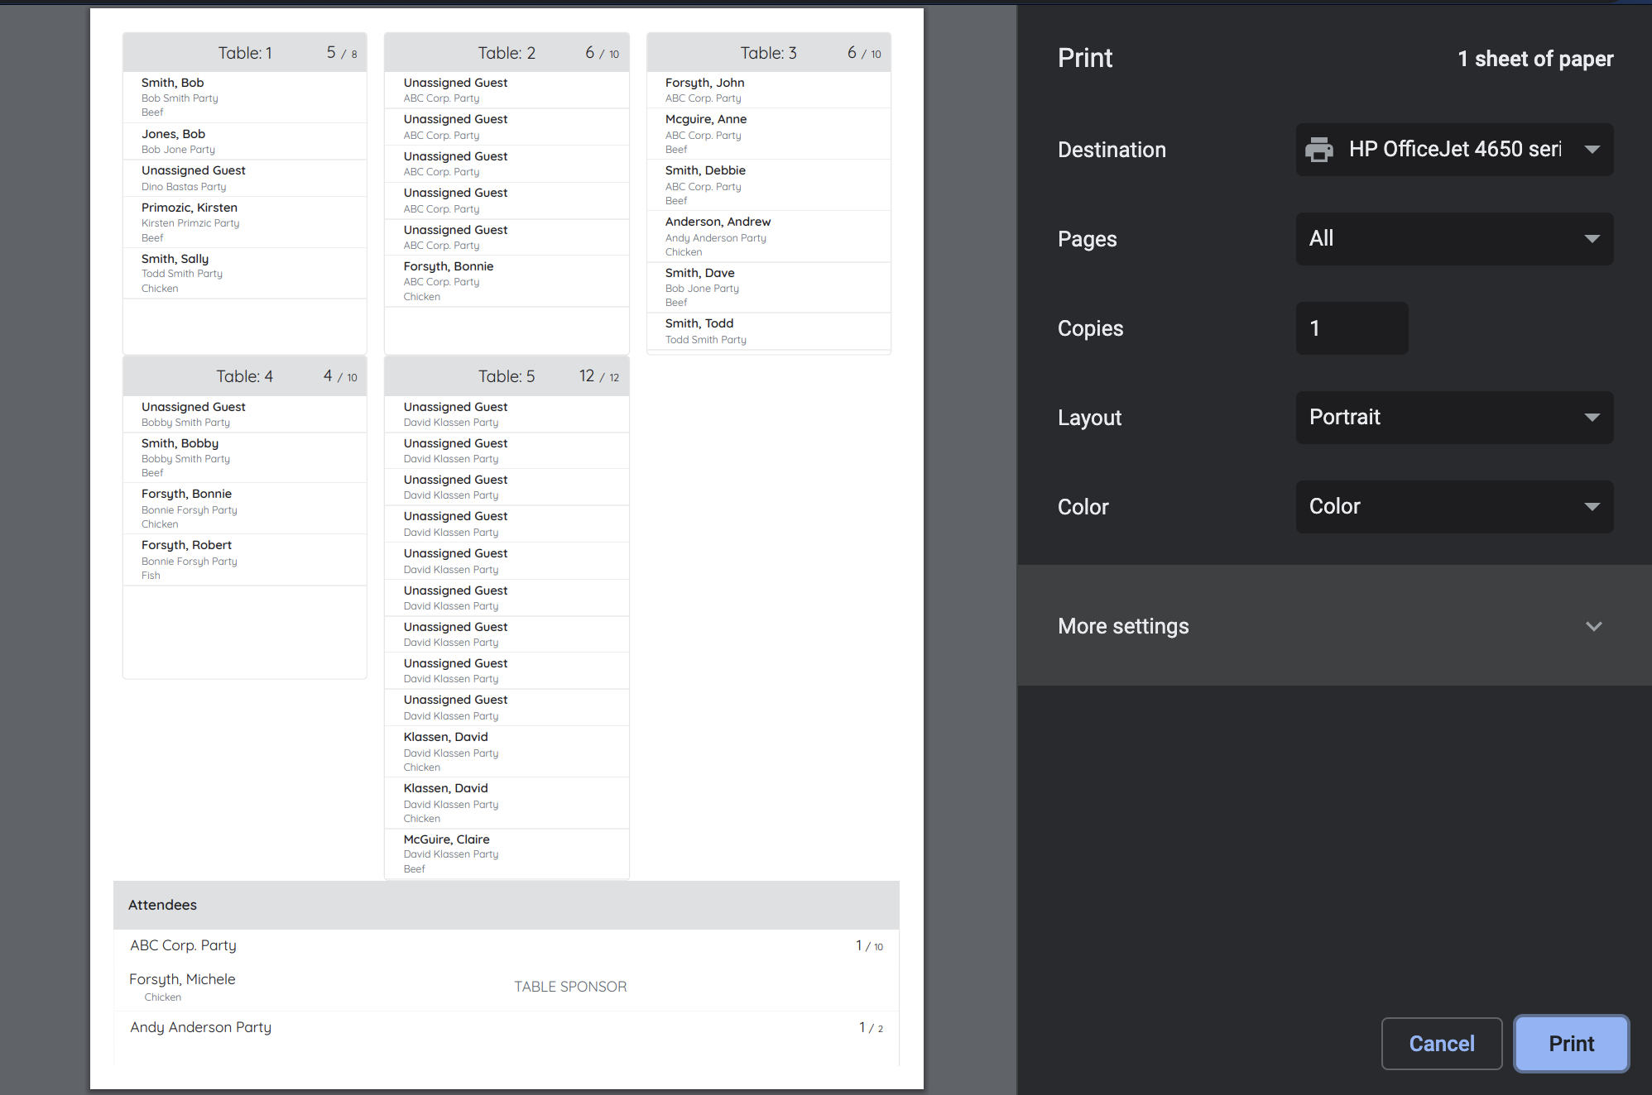Click the Table: 5 header in preview
The width and height of the screenshot is (1652, 1095).
(507, 376)
